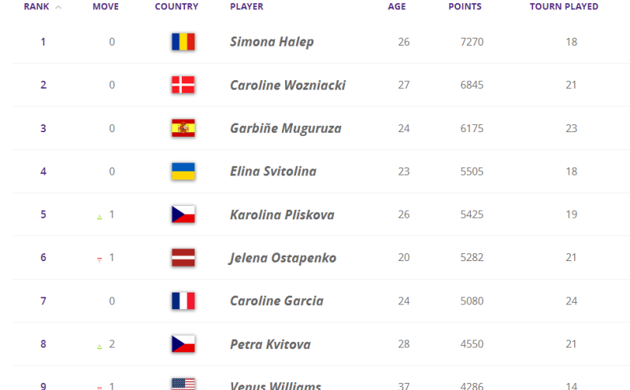
Task: Click the Denmark flag next to Caroline Wozniacki
Action: point(183,85)
